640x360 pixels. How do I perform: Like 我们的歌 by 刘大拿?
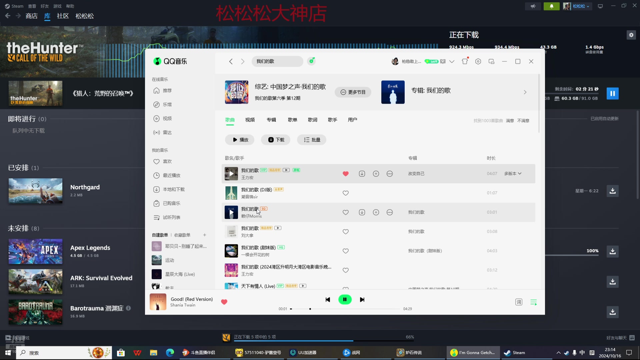point(346,232)
